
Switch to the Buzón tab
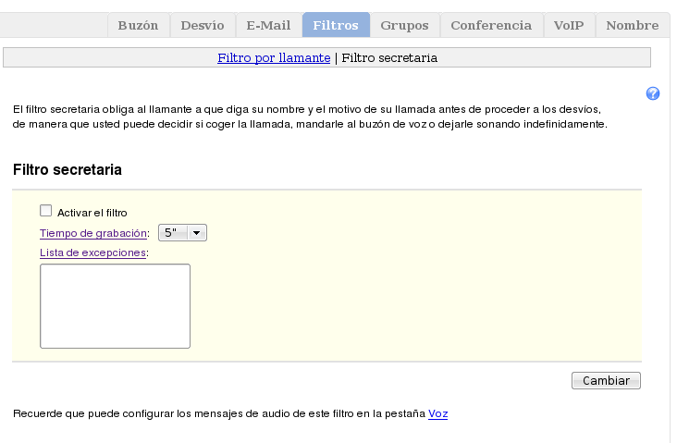coord(138,25)
